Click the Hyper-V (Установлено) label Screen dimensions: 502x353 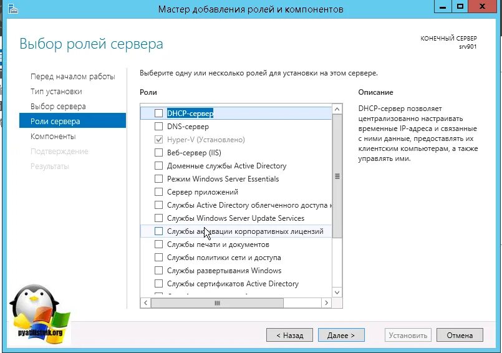(206, 139)
